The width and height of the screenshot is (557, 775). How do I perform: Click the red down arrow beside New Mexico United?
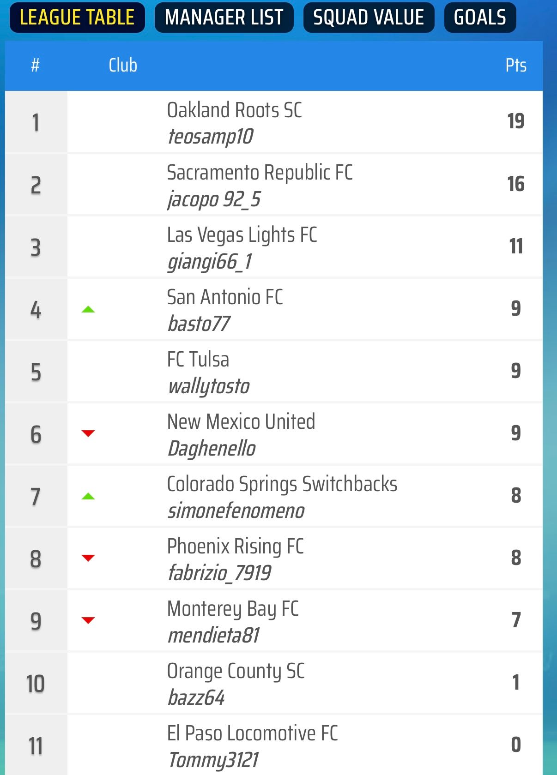[x=88, y=433]
